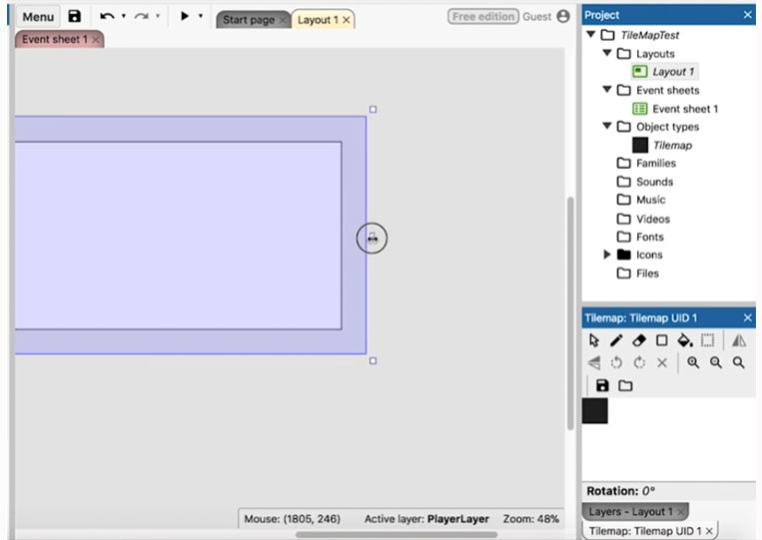Click the right-middle resize handle of the tilemap

pos(372,237)
